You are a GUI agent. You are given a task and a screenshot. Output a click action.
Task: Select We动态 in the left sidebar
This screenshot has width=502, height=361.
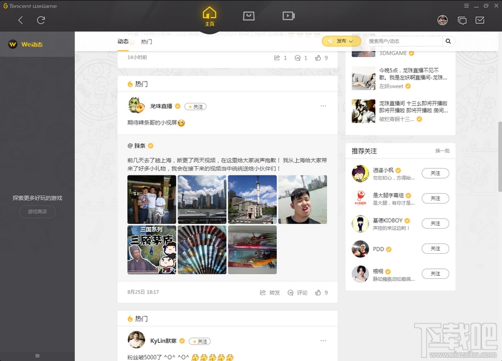(37, 44)
